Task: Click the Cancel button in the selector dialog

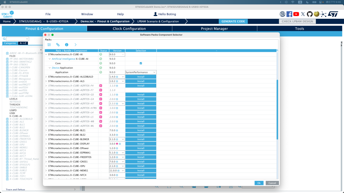Action: tap(272, 183)
